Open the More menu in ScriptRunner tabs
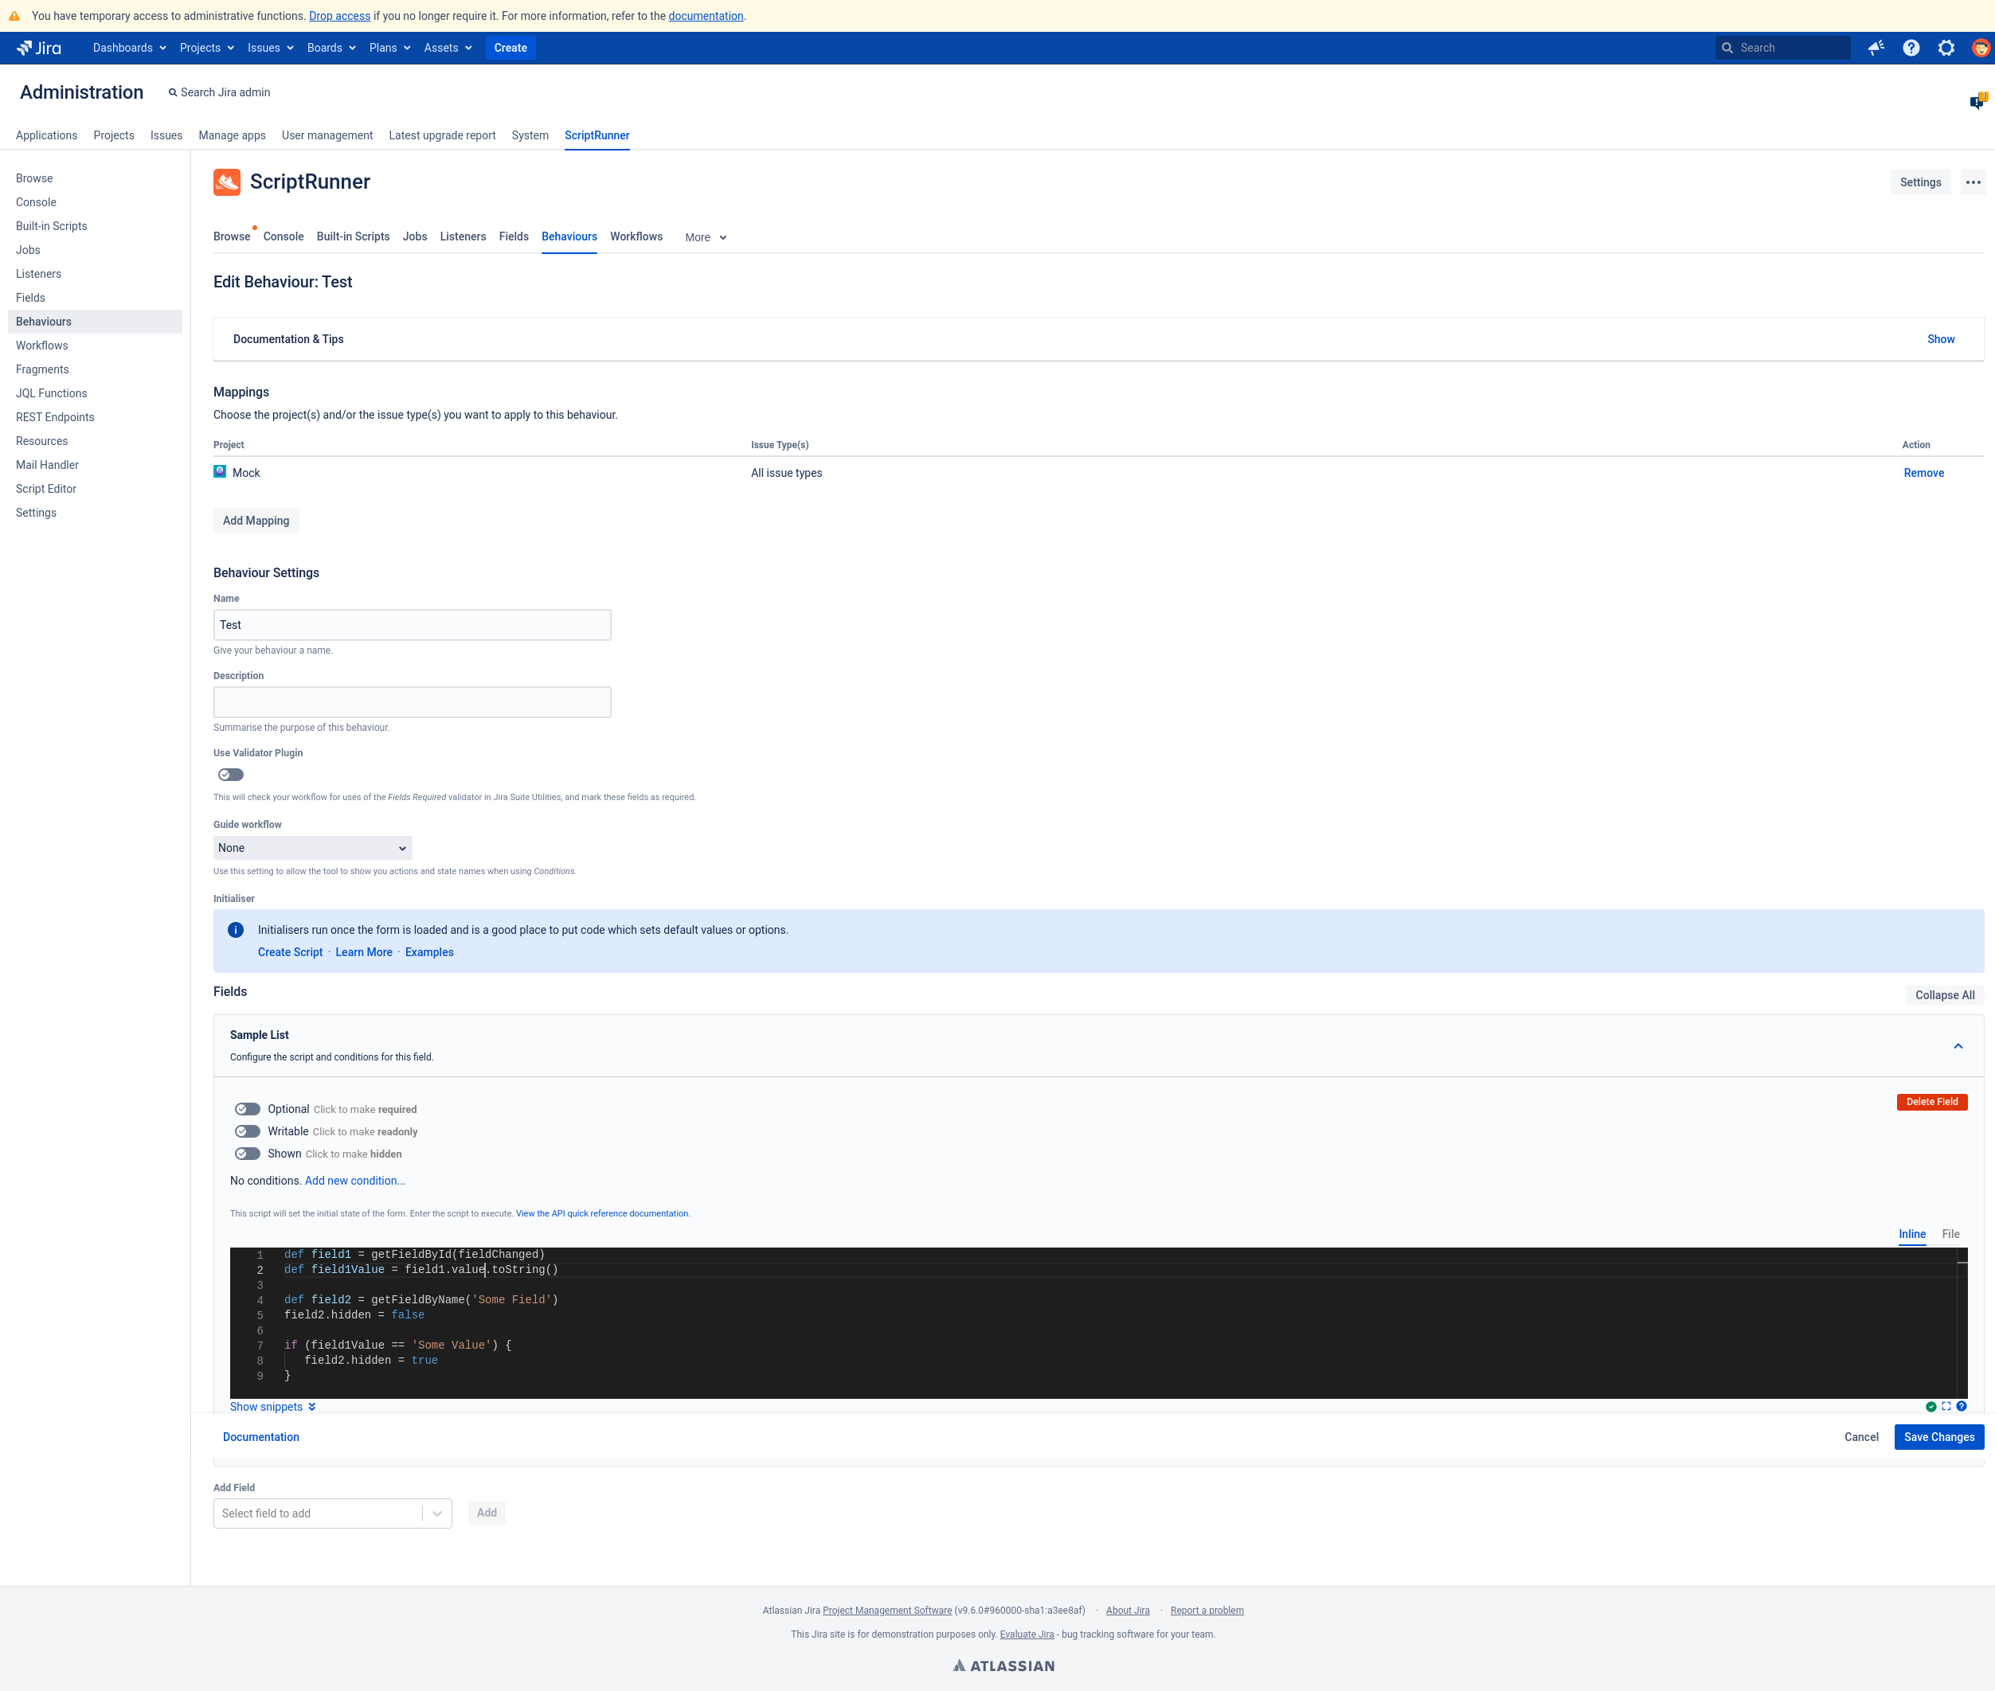Viewport: 1995px width, 1691px height. (705, 236)
